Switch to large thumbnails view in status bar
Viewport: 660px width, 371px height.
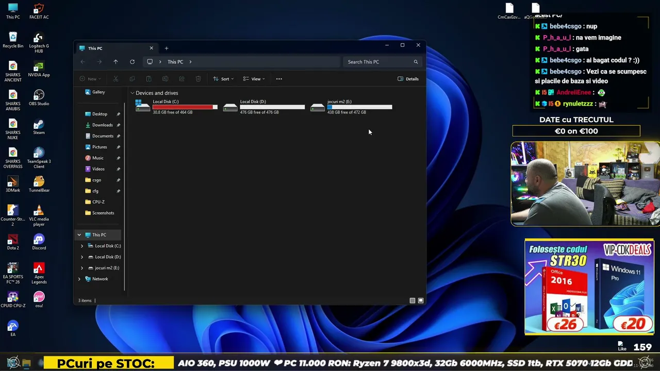(x=421, y=300)
